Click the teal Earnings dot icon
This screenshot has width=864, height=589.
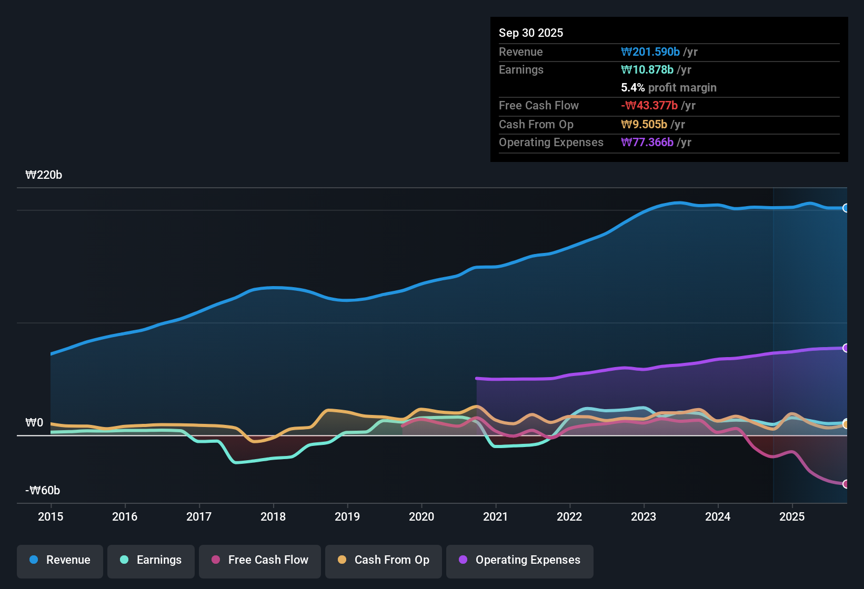tap(124, 560)
